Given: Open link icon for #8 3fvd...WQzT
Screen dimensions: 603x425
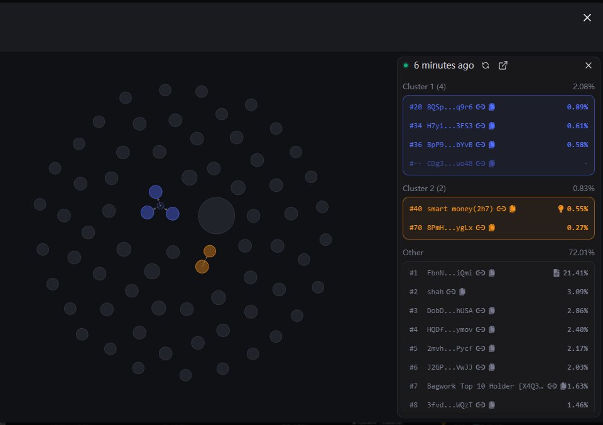Looking at the screenshot, I should [x=481, y=405].
